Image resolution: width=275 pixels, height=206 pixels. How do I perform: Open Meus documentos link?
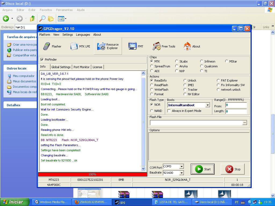[24, 81]
